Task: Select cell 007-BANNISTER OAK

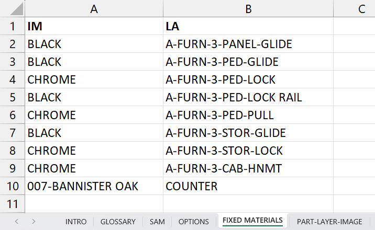Action: (94, 186)
